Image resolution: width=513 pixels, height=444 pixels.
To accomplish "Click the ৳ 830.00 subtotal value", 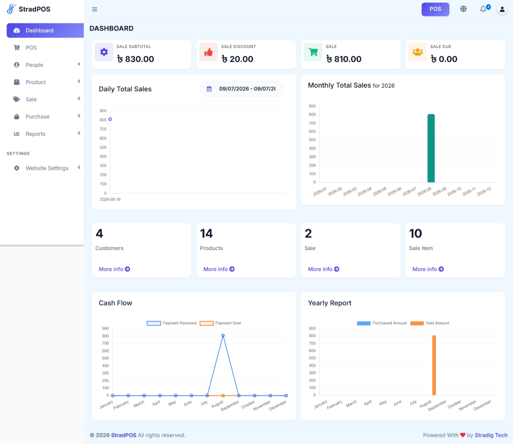I will (135, 59).
